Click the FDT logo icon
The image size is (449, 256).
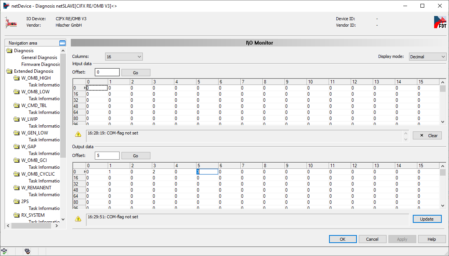tap(440, 22)
